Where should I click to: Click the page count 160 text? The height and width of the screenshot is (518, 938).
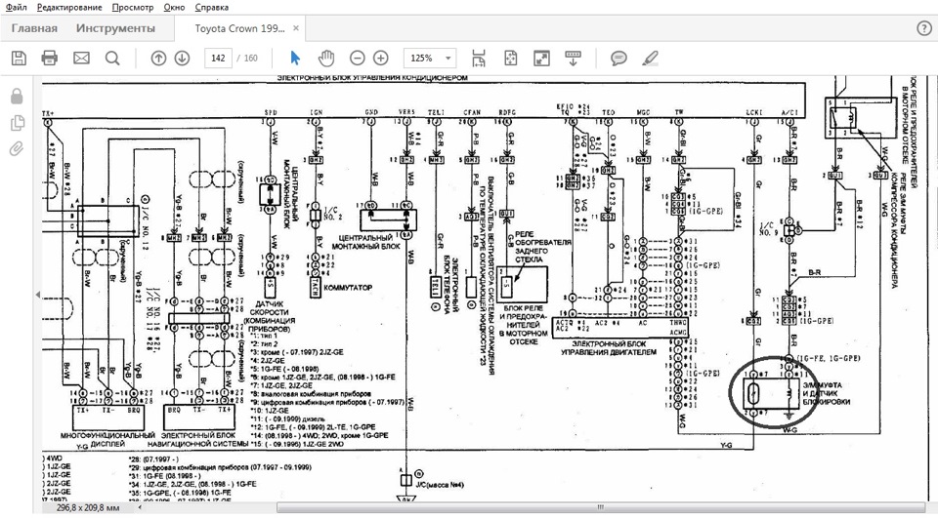pyautogui.click(x=251, y=58)
